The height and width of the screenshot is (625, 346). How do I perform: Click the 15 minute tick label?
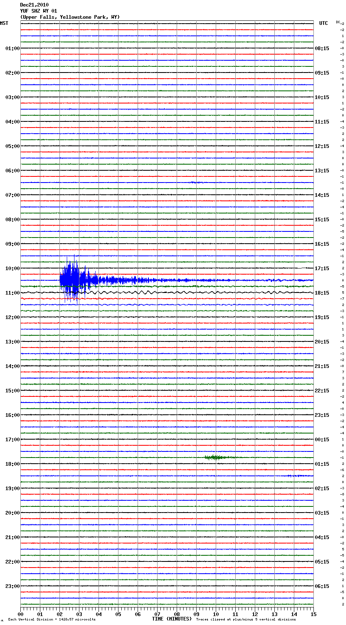pos(313,614)
